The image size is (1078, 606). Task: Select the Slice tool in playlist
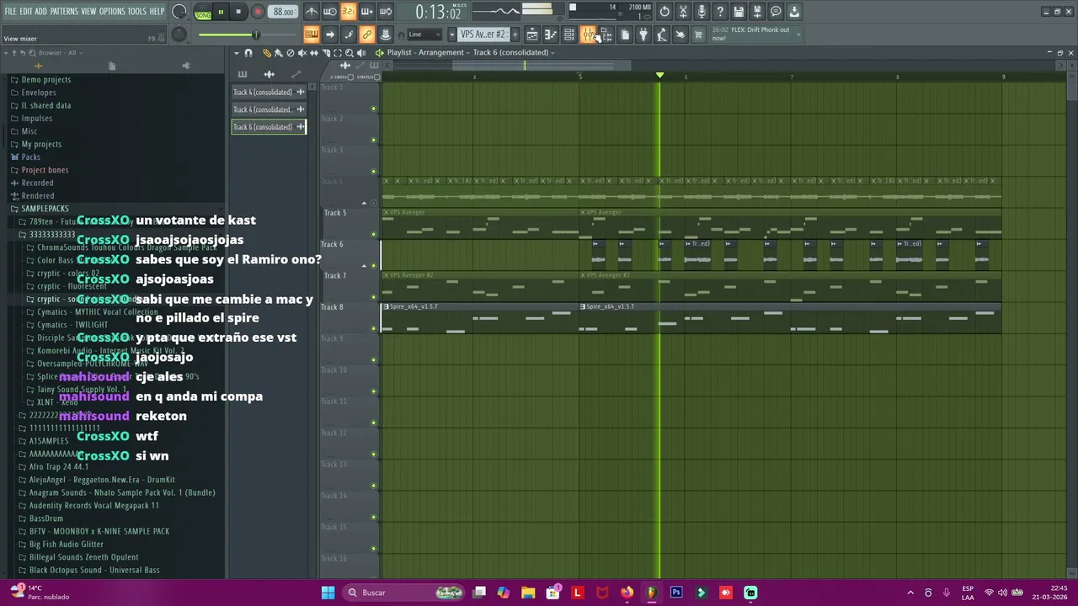[x=326, y=53]
